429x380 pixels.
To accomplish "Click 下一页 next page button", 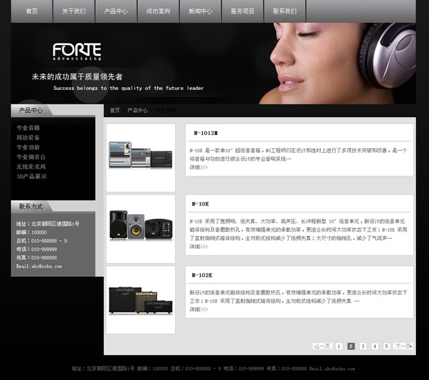I will (x=403, y=346).
